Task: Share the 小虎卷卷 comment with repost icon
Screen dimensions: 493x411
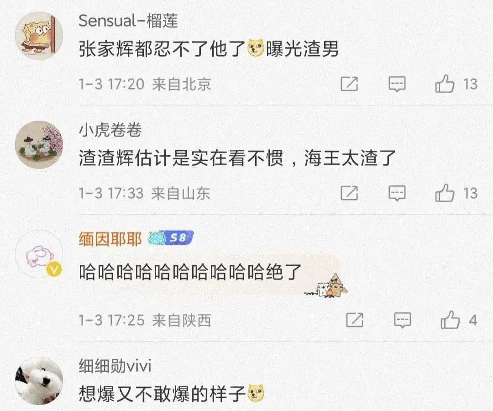Action: click(x=349, y=193)
